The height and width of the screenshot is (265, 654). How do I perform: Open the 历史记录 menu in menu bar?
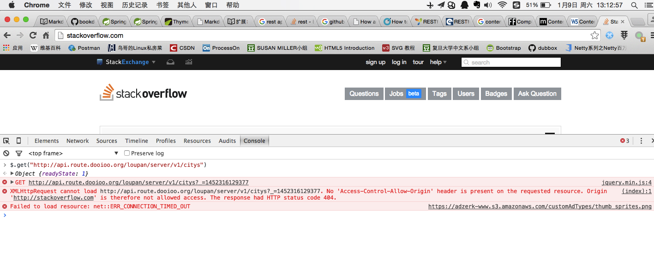[x=135, y=5]
